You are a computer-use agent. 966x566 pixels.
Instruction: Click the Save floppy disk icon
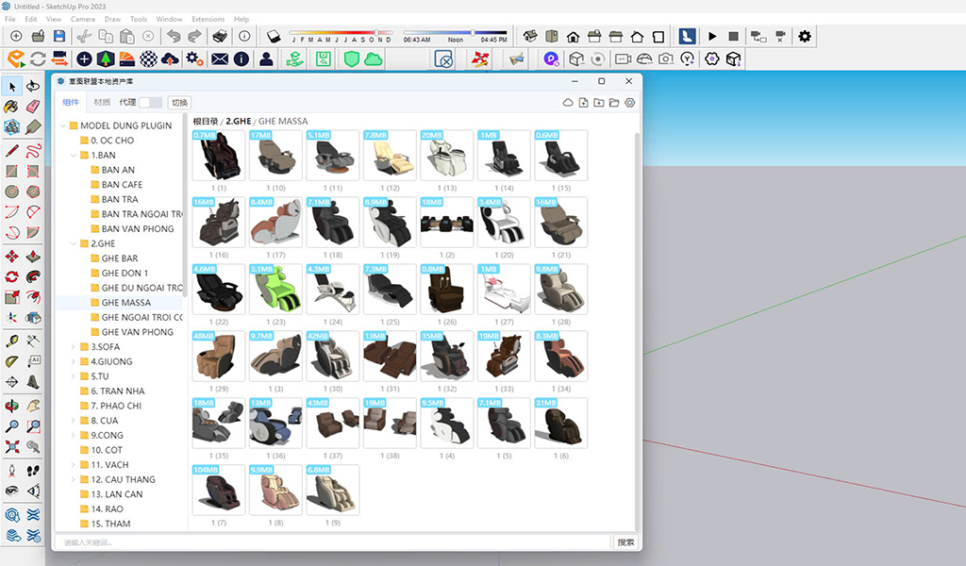click(x=58, y=36)
